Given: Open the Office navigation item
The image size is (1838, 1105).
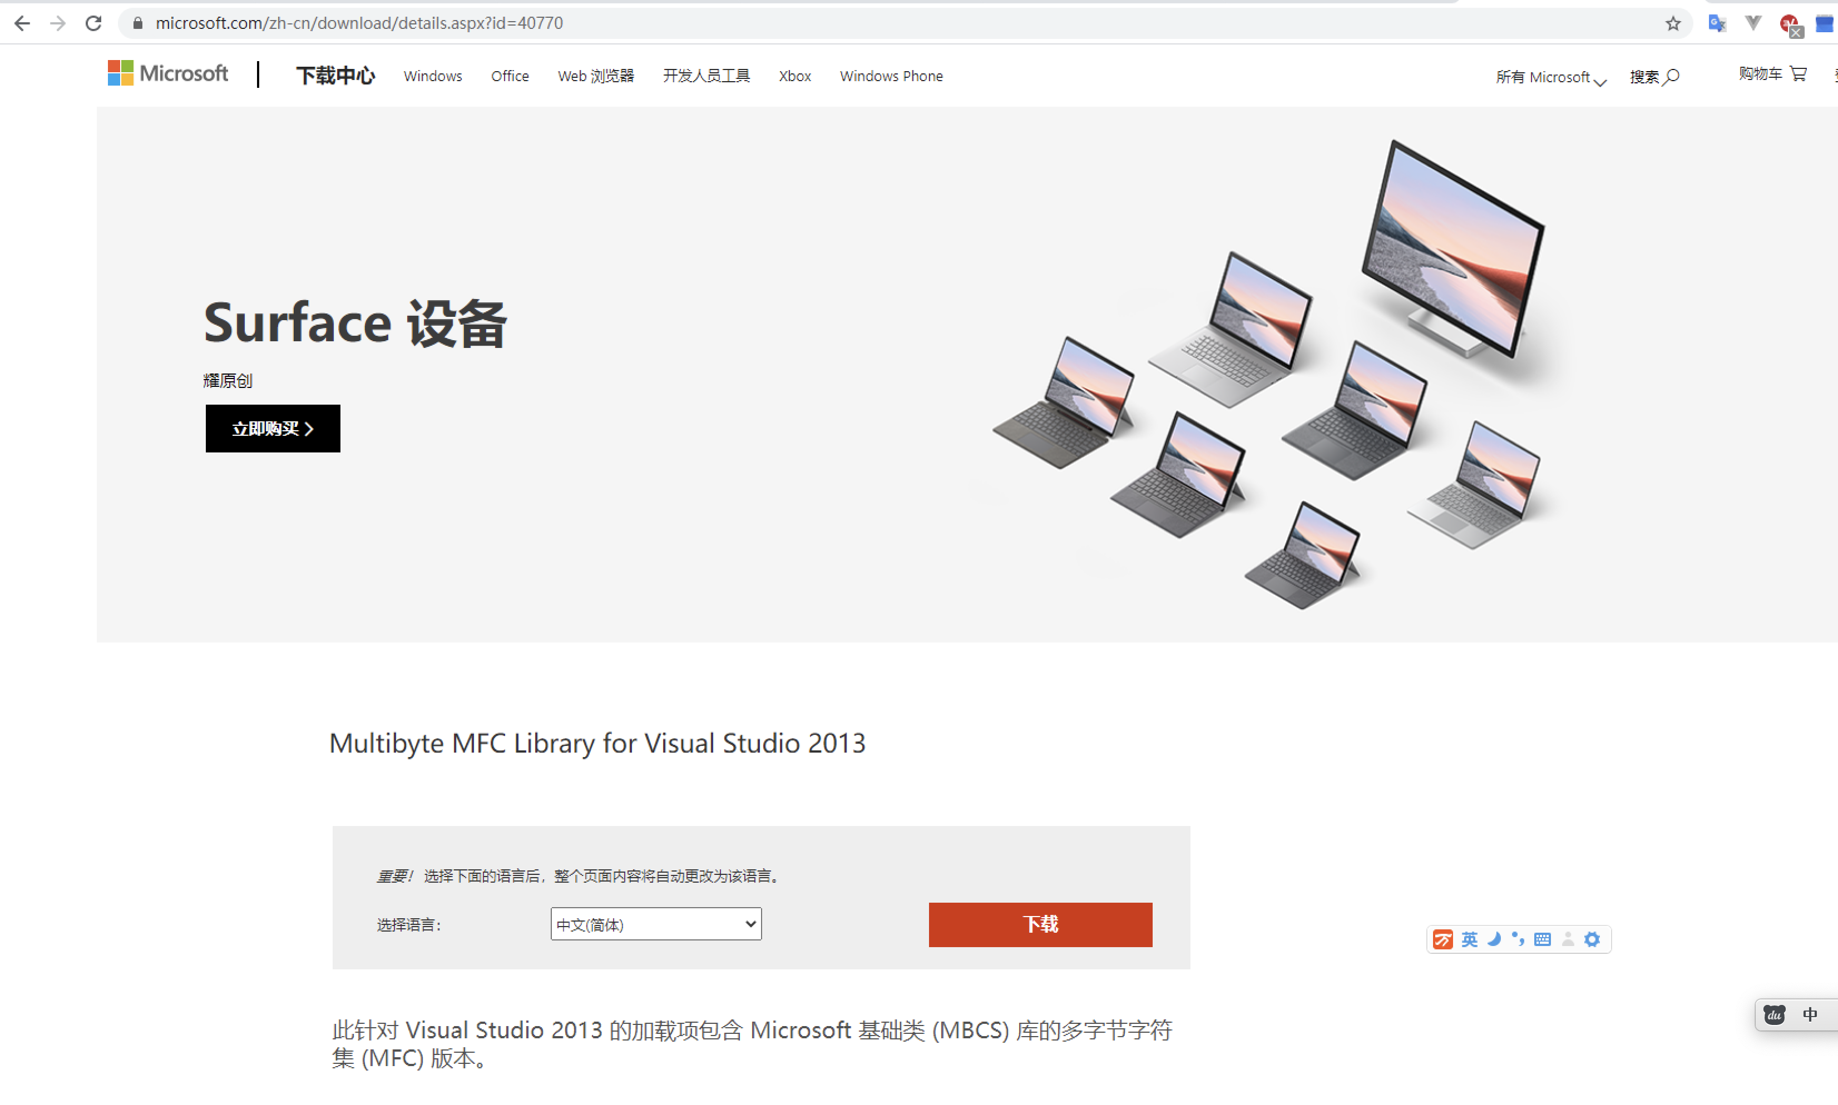Looking at the screenshot, I should click(x=510, y=76).
